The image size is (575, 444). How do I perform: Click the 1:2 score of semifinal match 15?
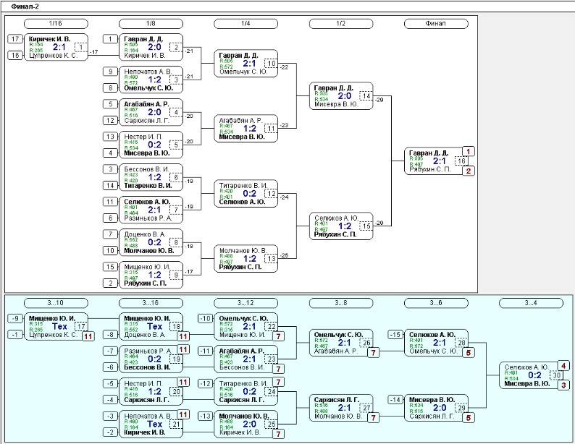click(x=344, y=226)
